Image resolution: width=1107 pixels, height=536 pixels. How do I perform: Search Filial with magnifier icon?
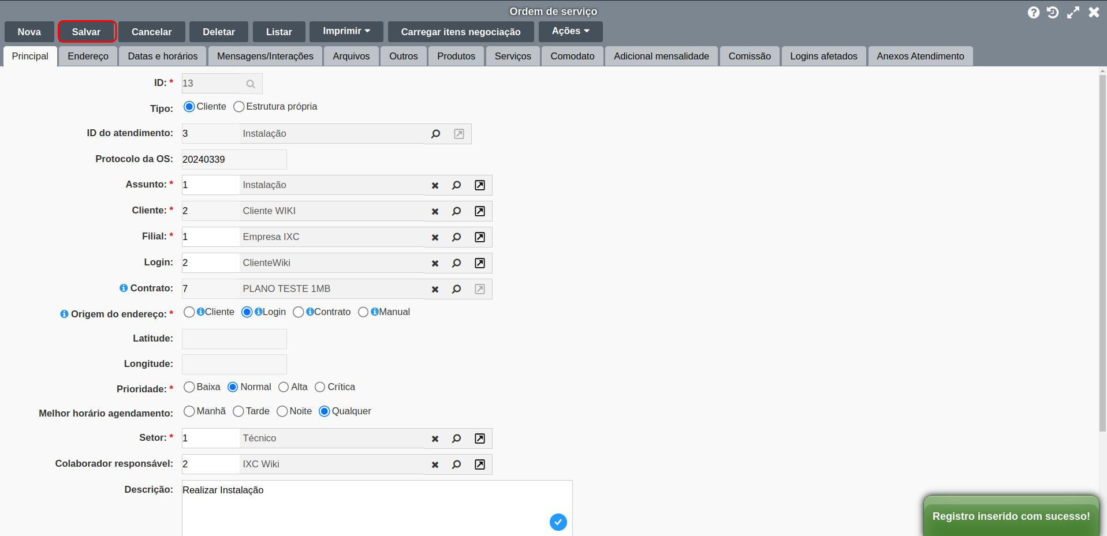coord(456,237)
